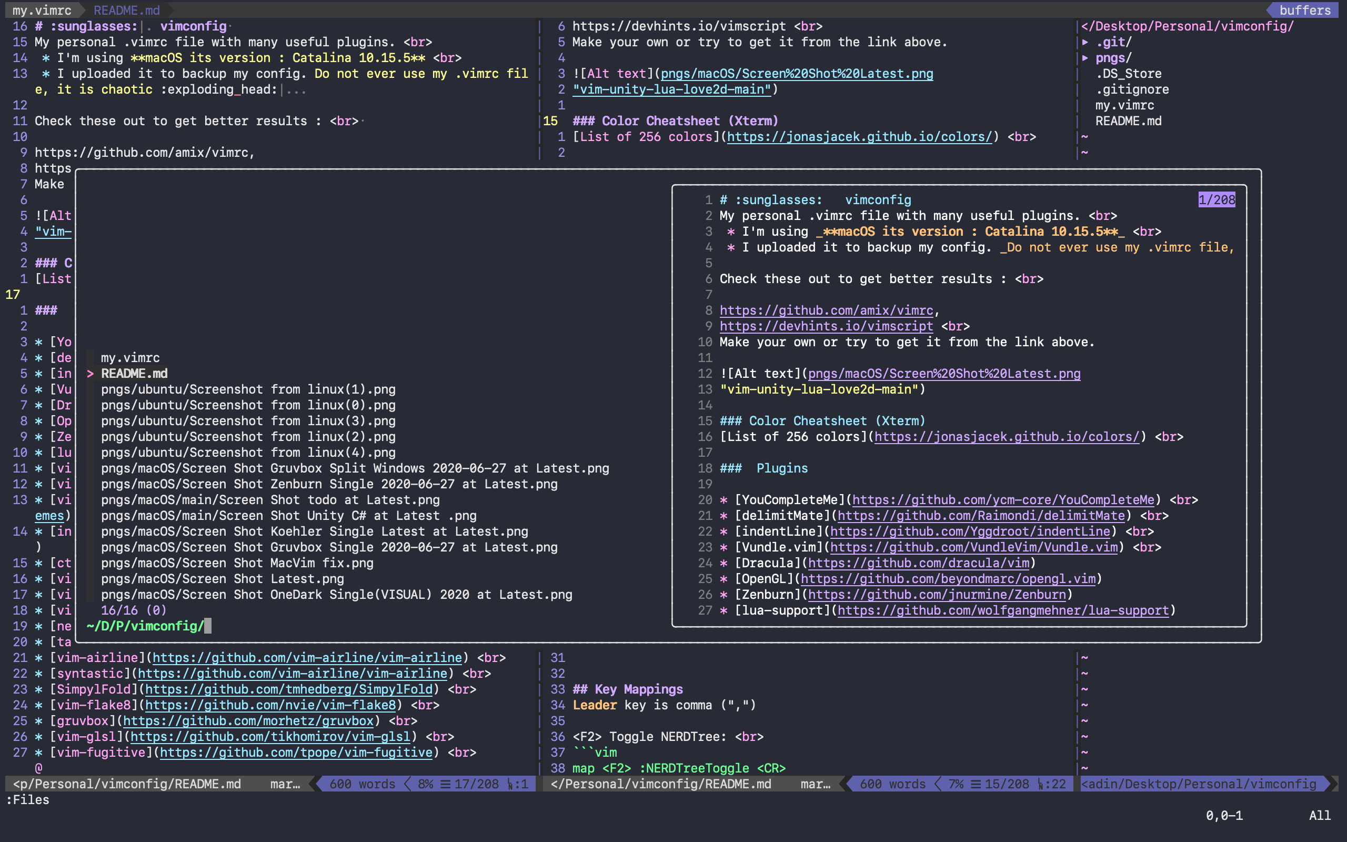Viewport: 1347px width, 842px height.
Task: Open my.vimrc in the NERDTree file list
Action: pyautogui.click(x=1124, y=105)
